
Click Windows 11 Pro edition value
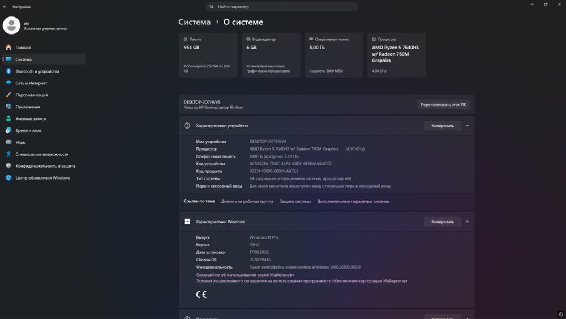click(264, 237)
